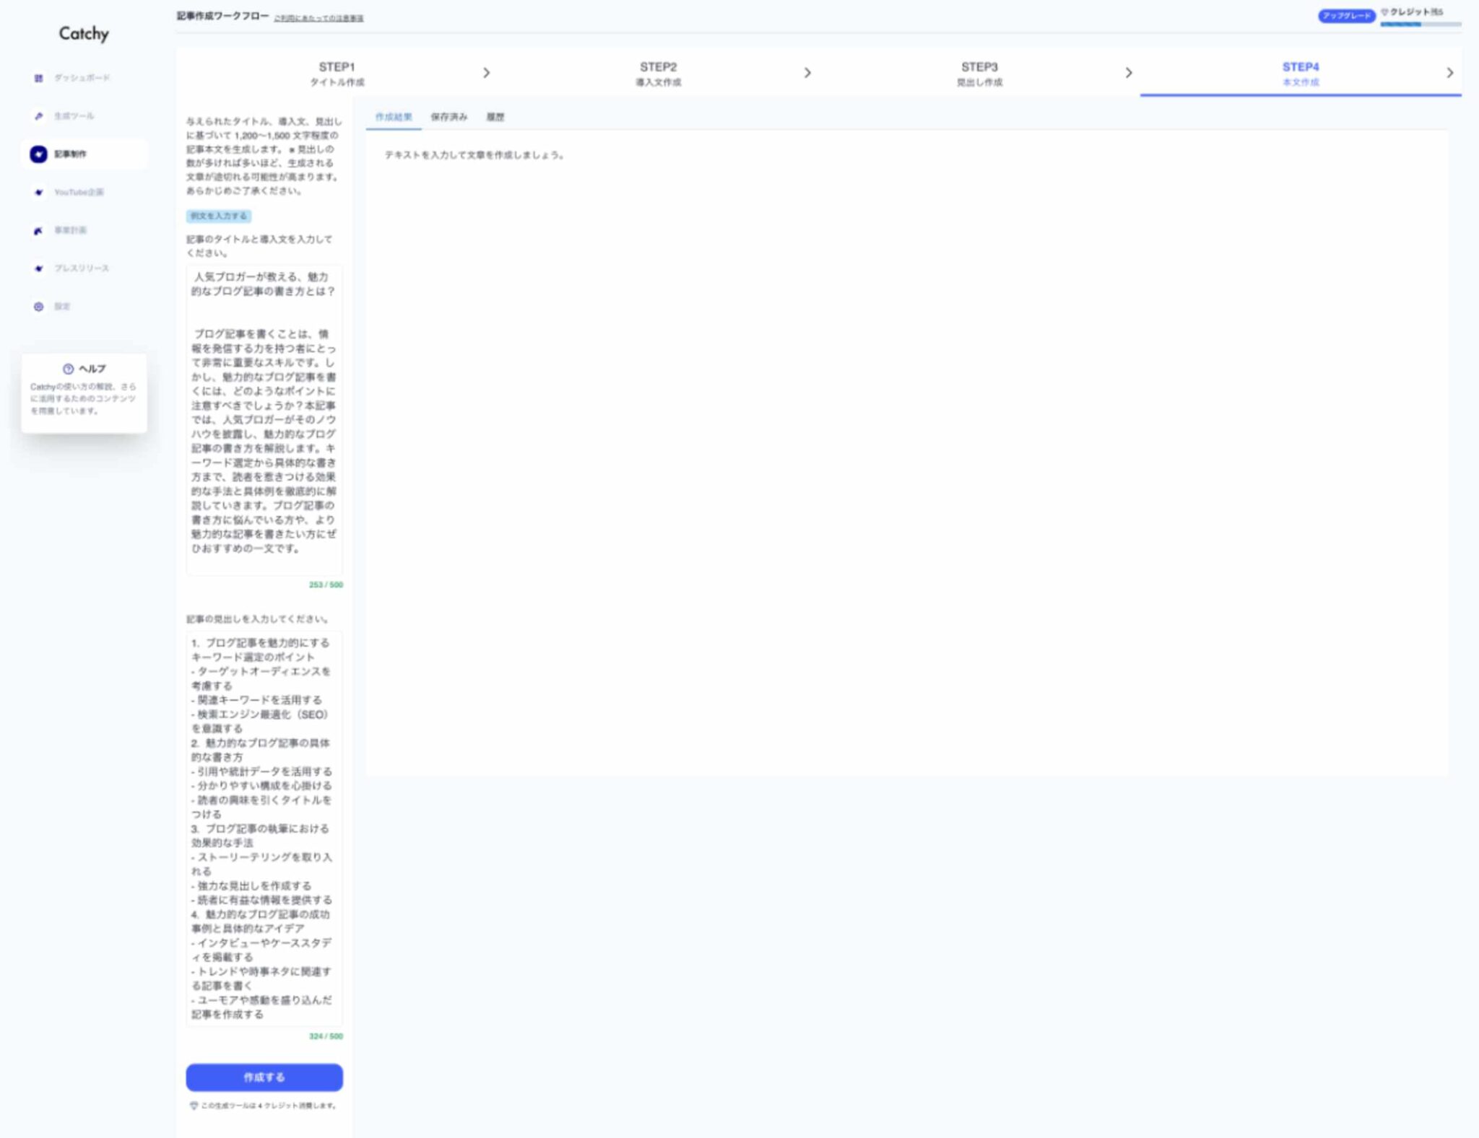Click the ヘルプ question mark icon
Image resolution: width=1479 pixels, height=1138 pixels.
68,369
